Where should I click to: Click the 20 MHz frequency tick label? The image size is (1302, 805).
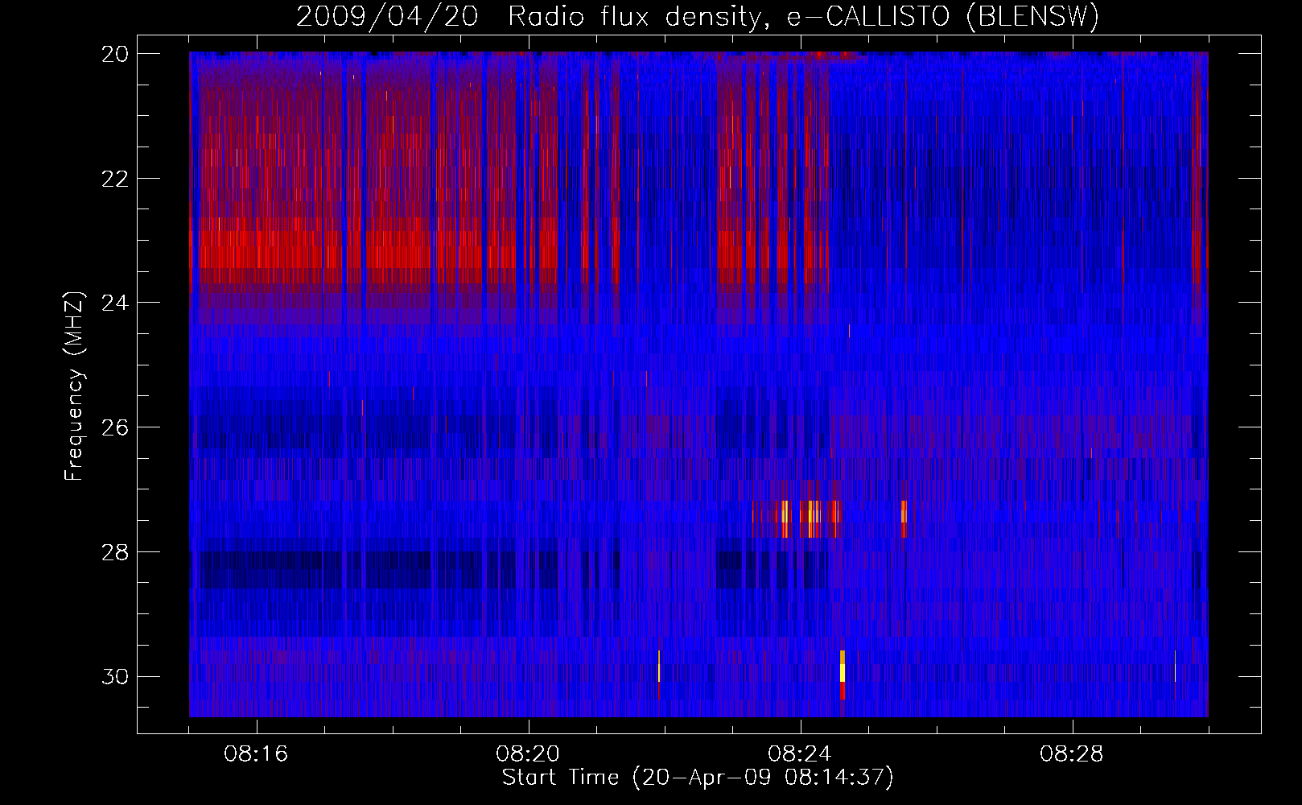(115, 53)
